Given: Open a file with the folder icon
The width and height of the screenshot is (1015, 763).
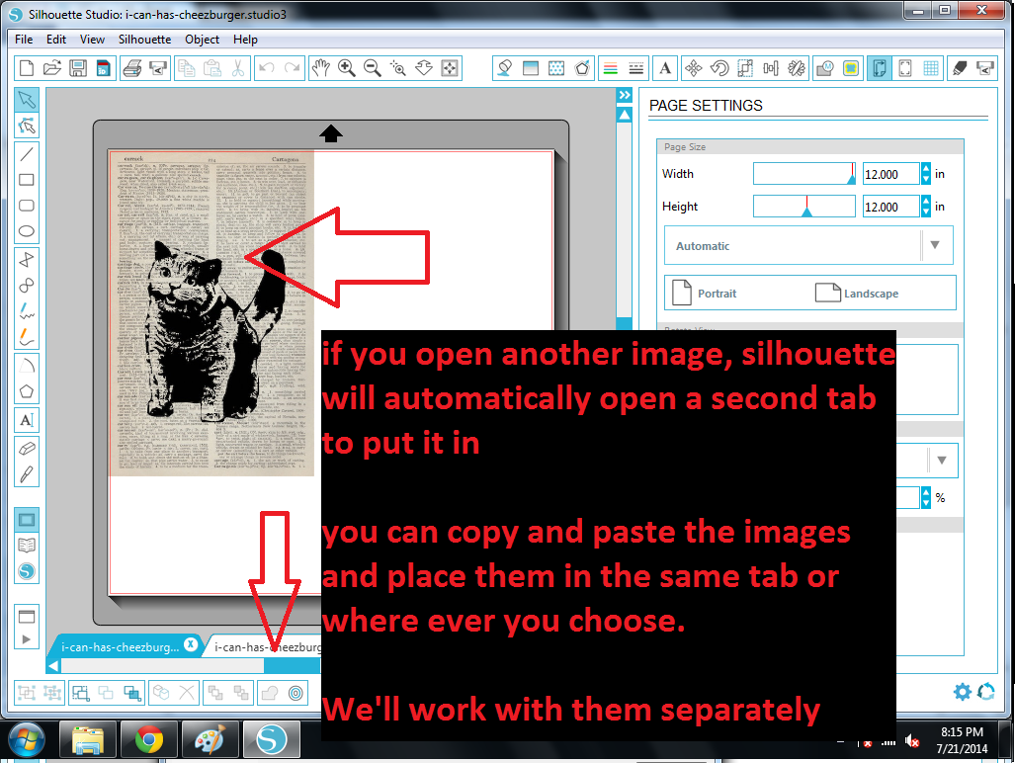Looking at the screenshot, I should [x=51, y=68].
